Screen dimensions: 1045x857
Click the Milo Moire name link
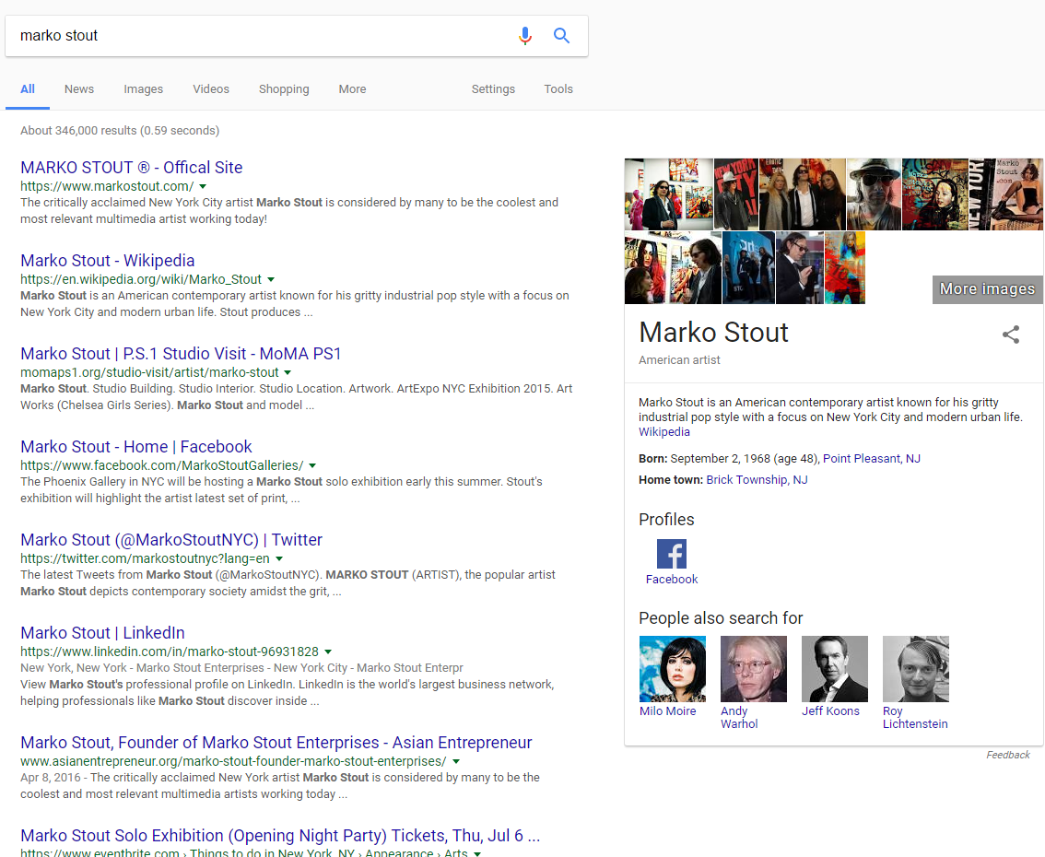668,711
